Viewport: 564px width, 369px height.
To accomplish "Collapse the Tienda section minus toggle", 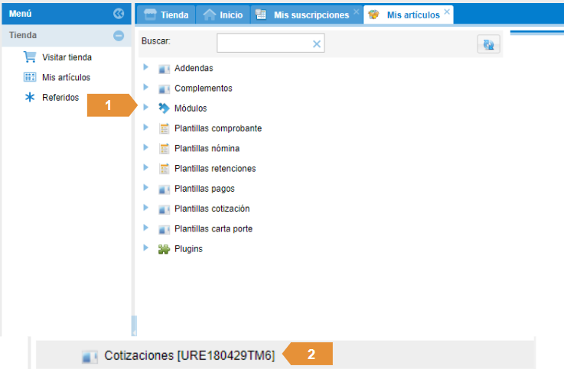I will (119, 35).
